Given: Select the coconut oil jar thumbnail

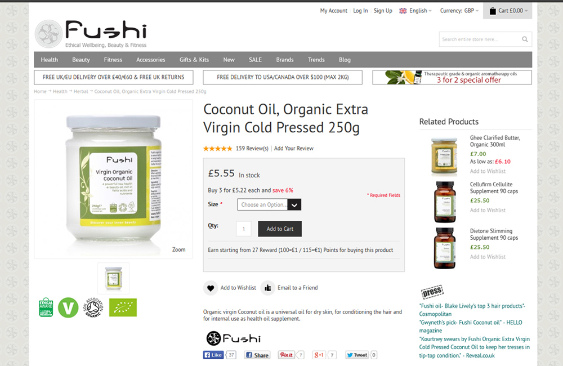Looking at the screenshot, I should pos(114,278).
